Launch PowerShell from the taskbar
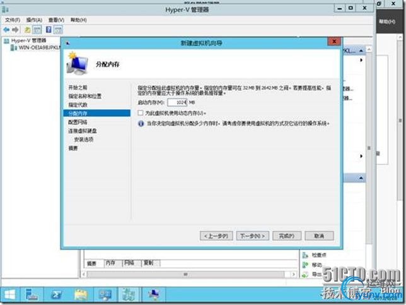Viewport: 406px width, 305px height. 56,295
